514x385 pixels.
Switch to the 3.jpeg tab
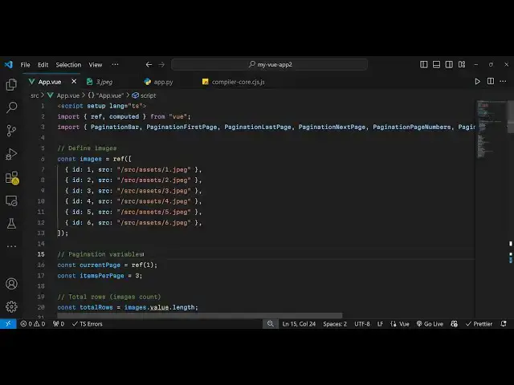click(104, 82)
